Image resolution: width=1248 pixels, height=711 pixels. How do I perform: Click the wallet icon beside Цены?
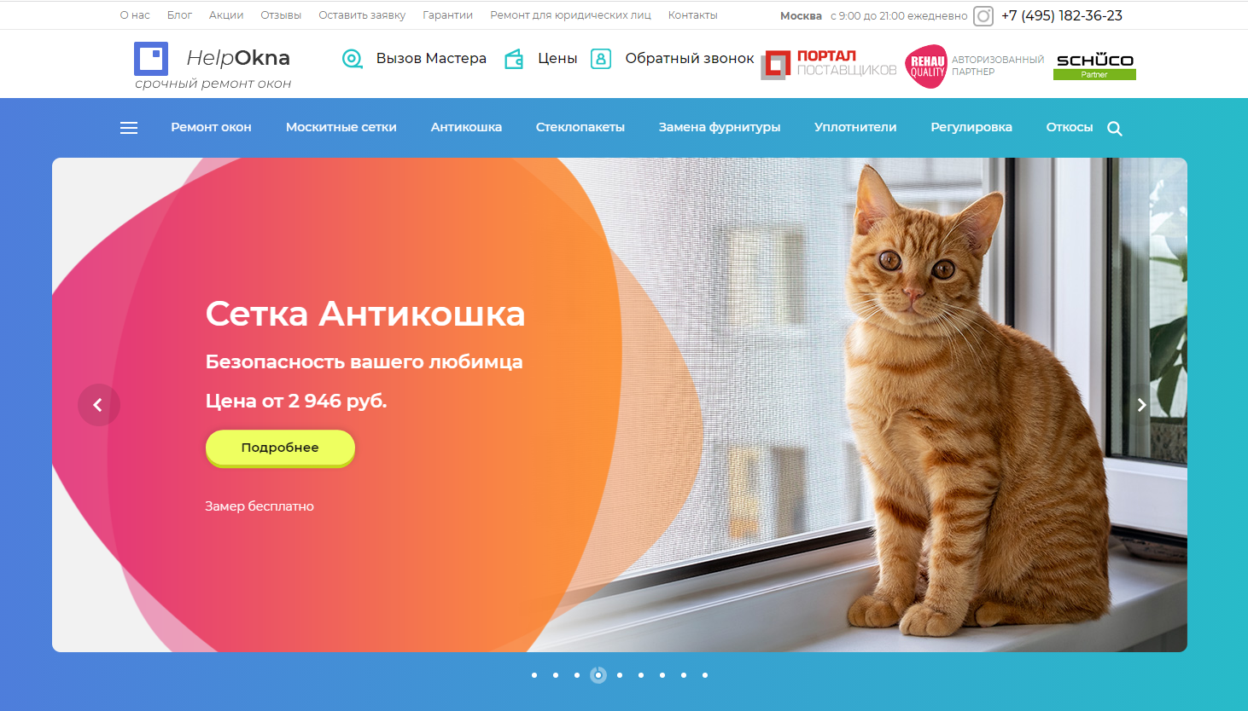point(514,59)
